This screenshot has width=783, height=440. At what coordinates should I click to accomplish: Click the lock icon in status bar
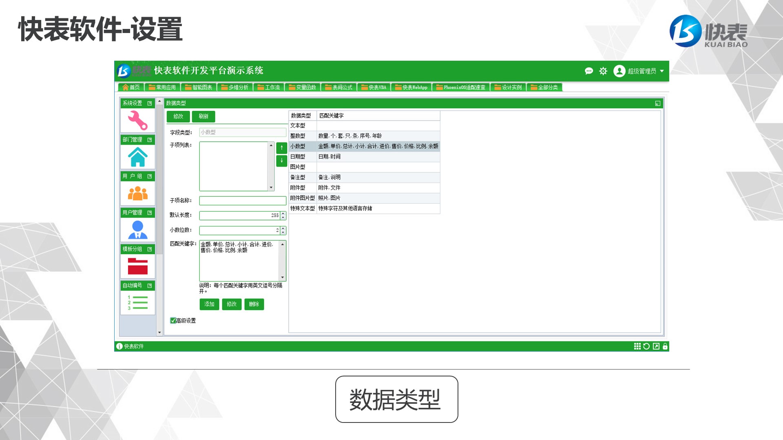pos(665,346)
